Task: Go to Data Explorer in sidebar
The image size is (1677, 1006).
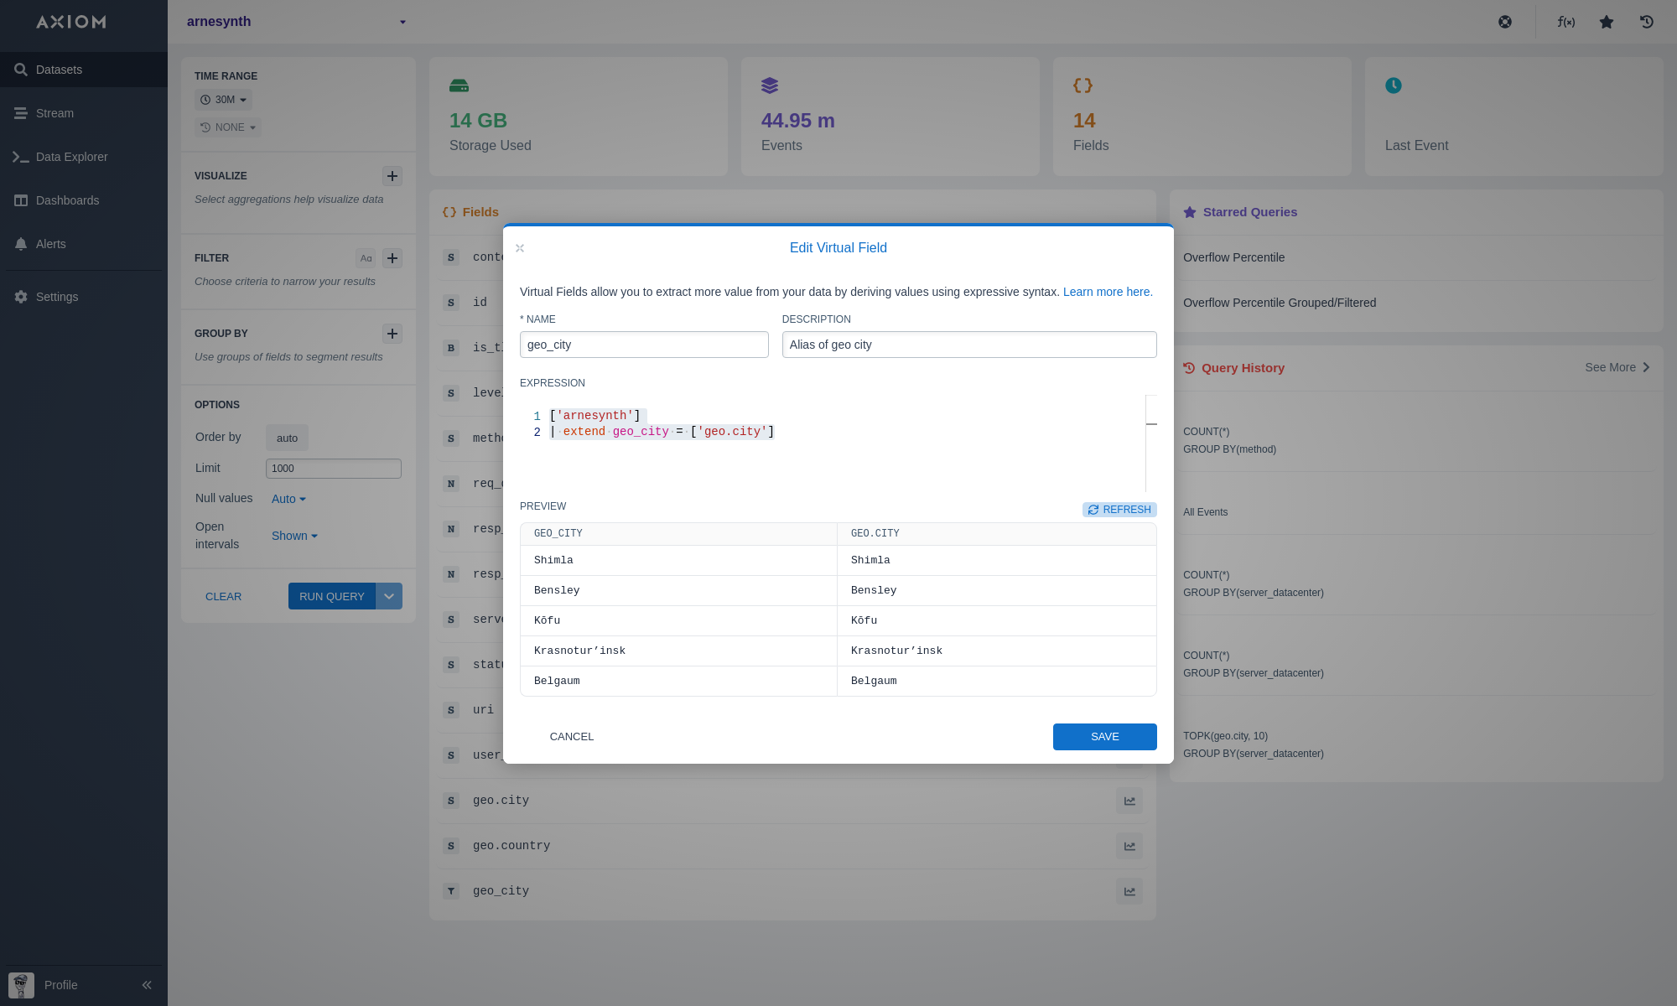Action: click(71, 157)
